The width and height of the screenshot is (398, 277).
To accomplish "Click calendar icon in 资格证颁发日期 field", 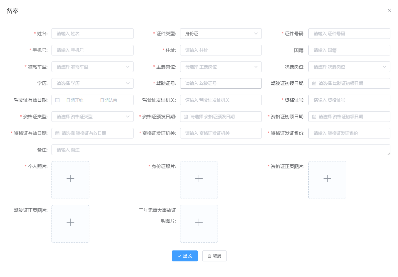I will click(x=186, y=117).
